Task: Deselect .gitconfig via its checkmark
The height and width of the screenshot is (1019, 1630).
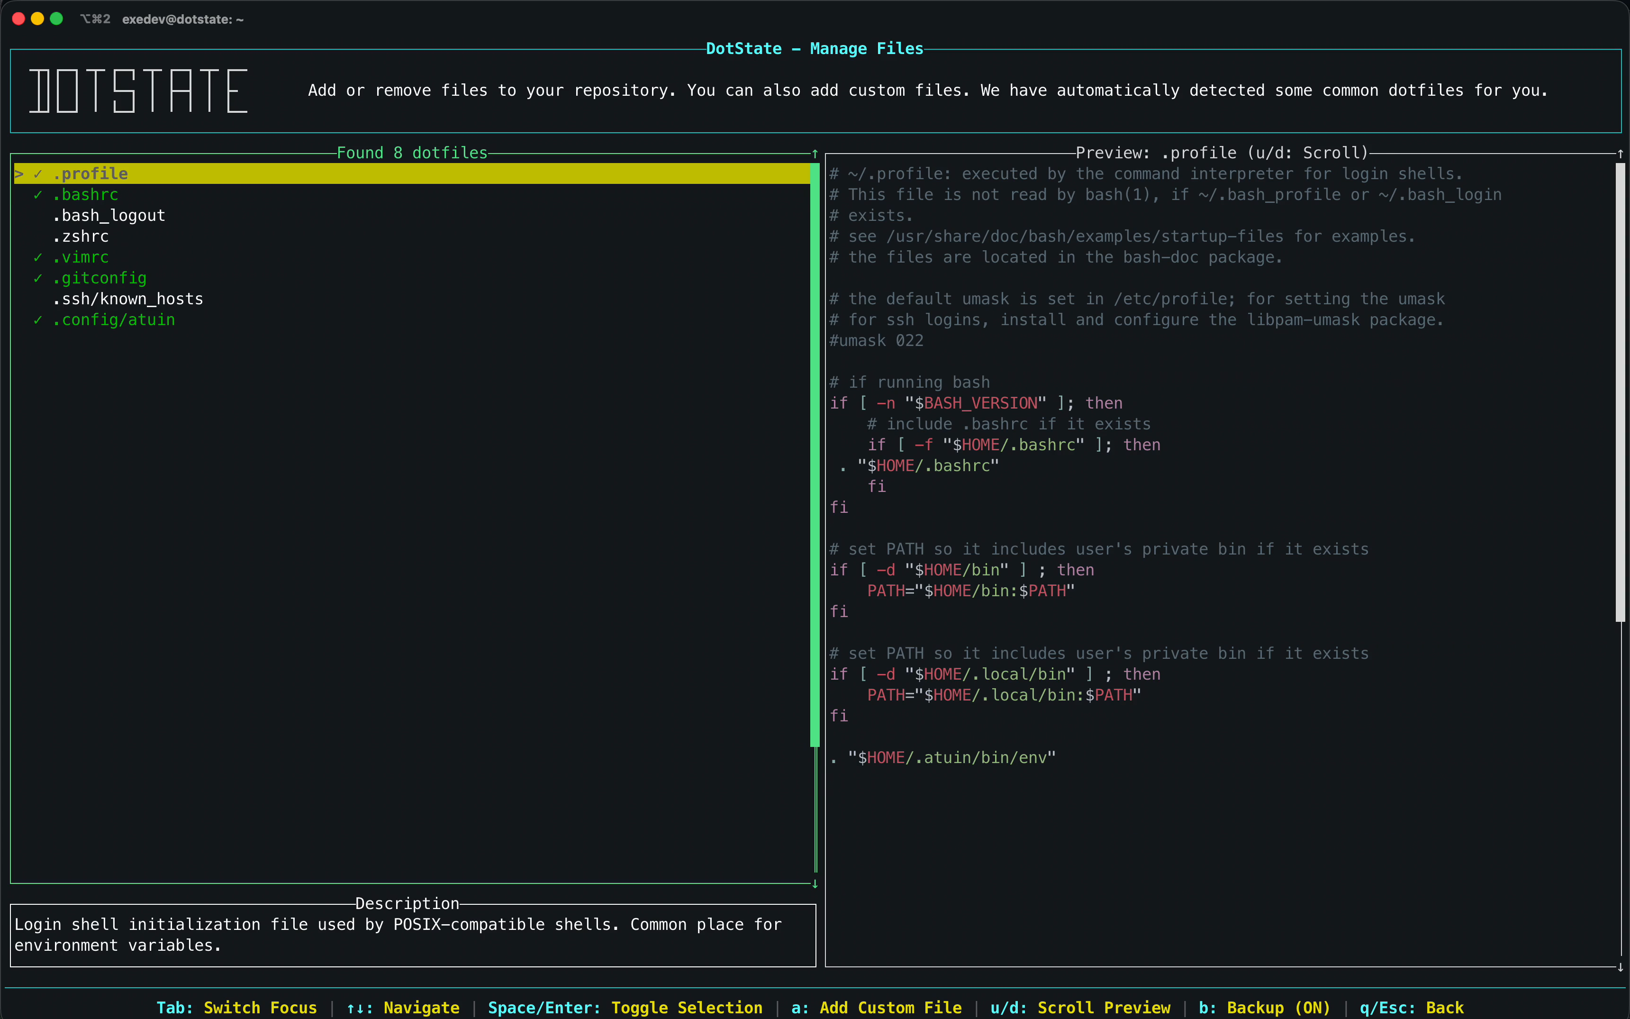Action: point(38,278)
